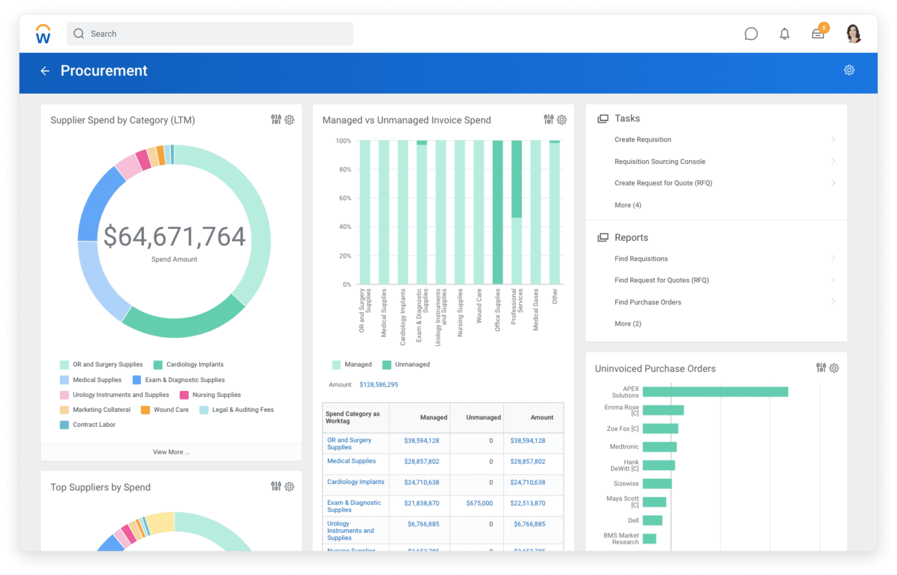Select the APEX Solutions bar
The width and height of the screenshot is (897, 575).
[715, 391]
